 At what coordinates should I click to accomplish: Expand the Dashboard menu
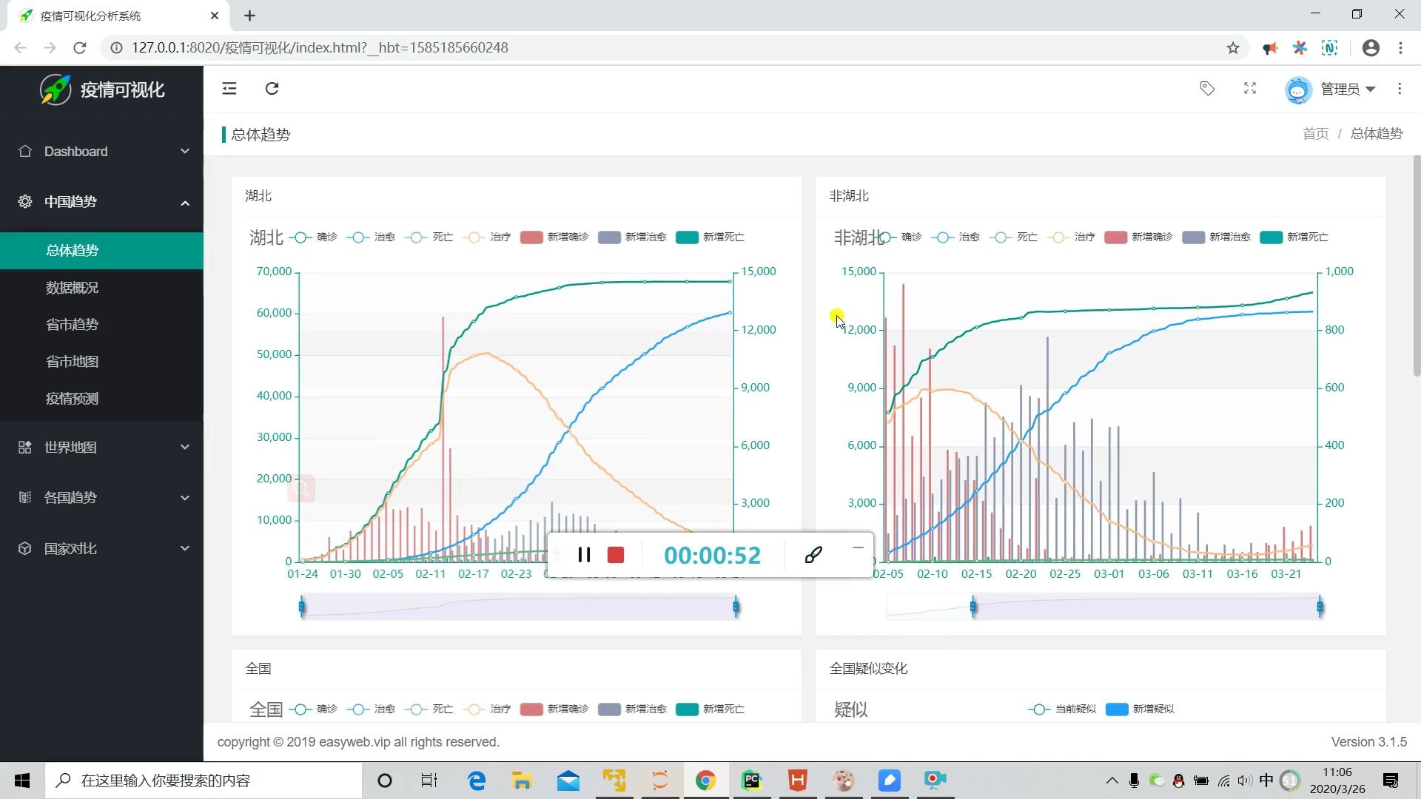click(x=101, y=151)
